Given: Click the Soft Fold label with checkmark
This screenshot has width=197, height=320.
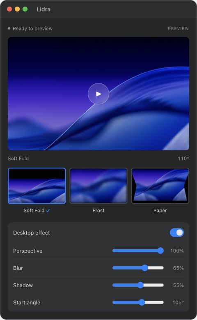Looking at the screenshot, I should 37,210.
